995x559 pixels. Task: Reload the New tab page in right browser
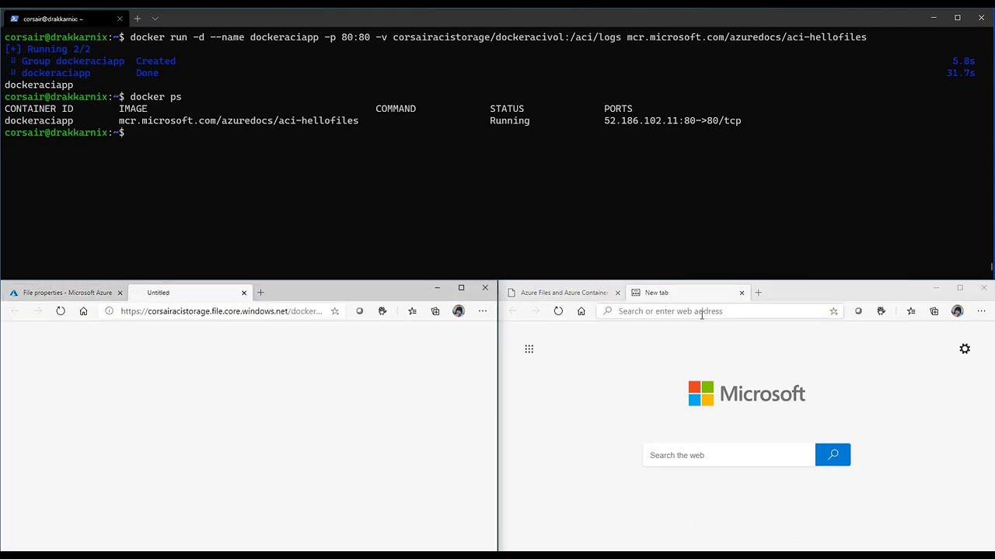(x=558, y=311)
